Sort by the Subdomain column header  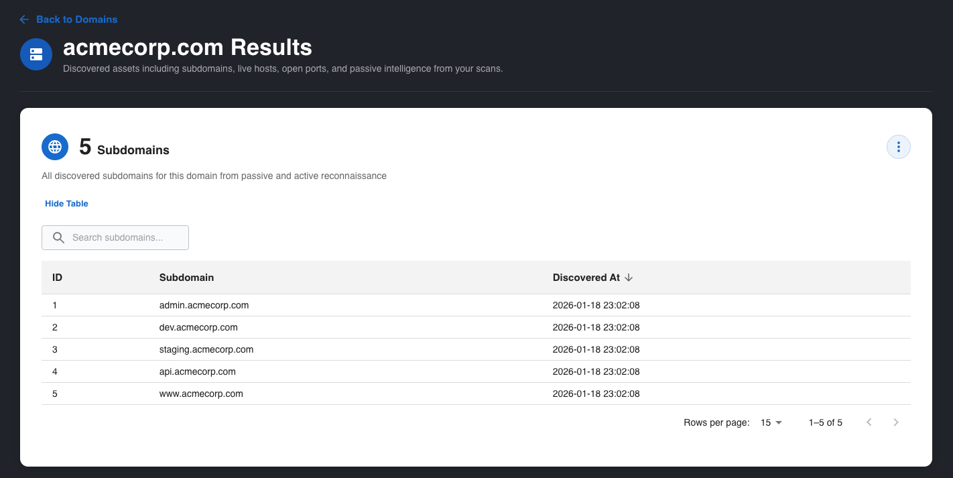pos(186,277)
